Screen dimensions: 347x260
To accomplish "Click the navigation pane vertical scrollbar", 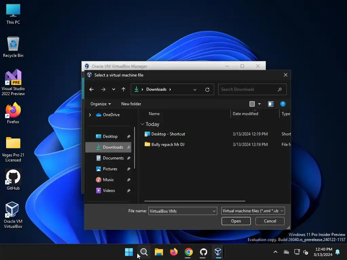I will [134, 148].
